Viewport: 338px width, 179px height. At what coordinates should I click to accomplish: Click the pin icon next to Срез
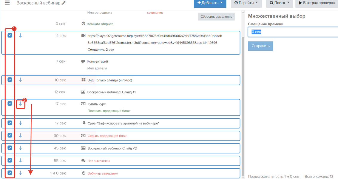tap(84, 123)
